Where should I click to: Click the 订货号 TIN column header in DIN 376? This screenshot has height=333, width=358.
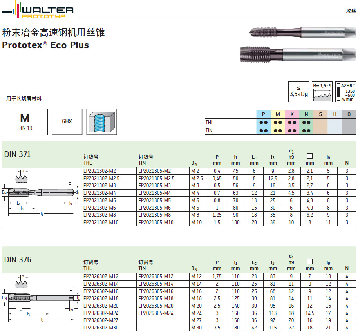146,265
